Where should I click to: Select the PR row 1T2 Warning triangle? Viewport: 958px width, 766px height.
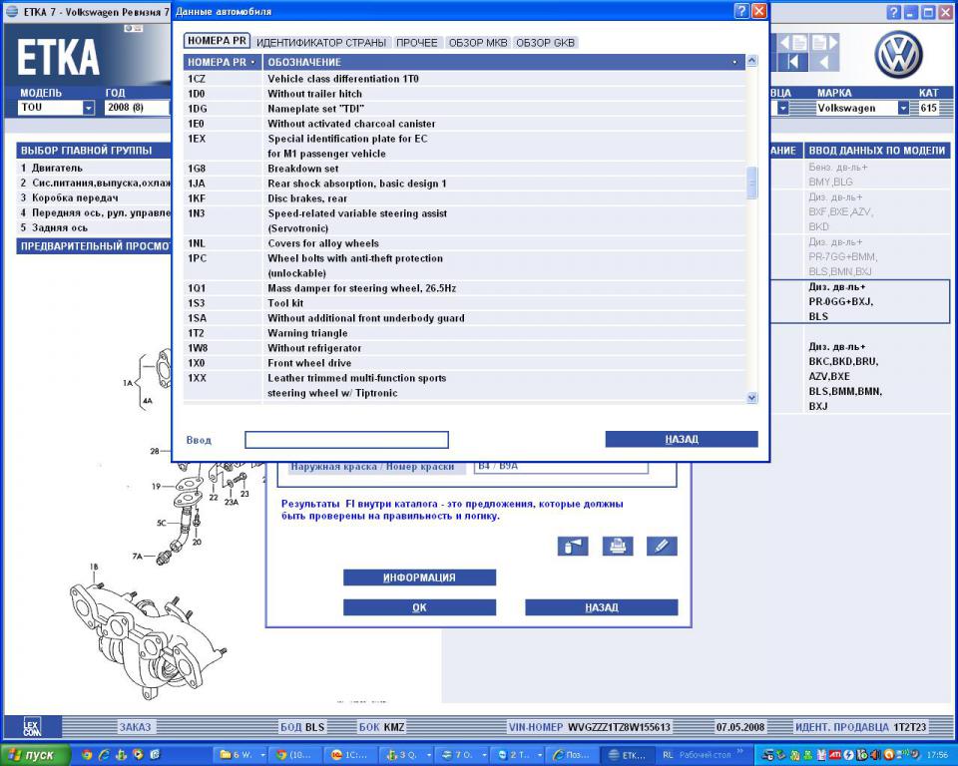tap(464, 333)
